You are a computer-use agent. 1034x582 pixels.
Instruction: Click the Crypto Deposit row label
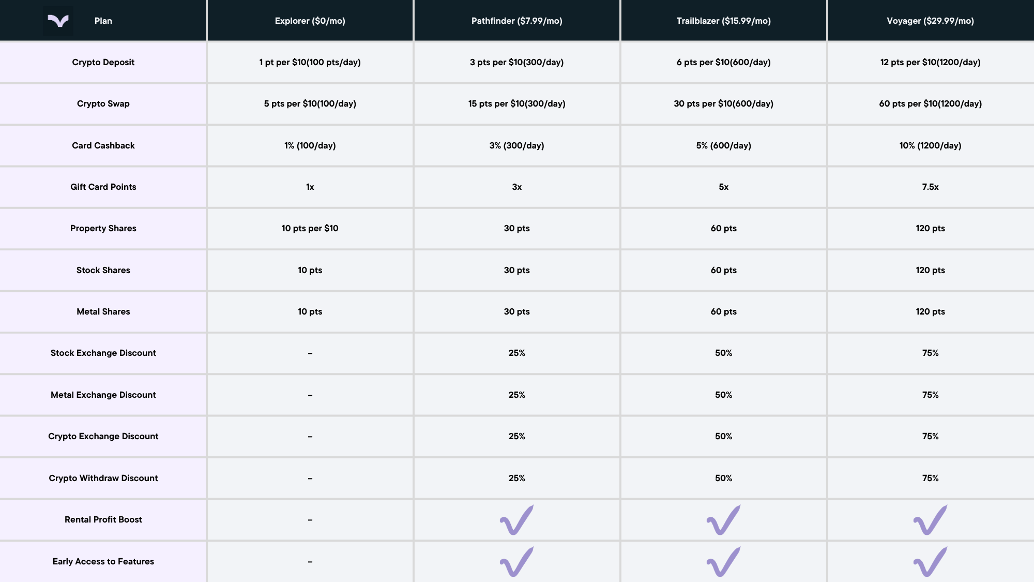pyautogui.click(x=103, y=62)
